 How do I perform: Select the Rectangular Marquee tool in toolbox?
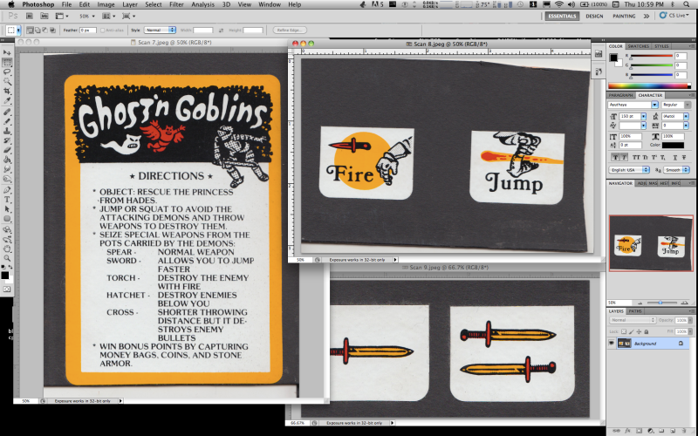pyautogui.click(x=7, y=62)
